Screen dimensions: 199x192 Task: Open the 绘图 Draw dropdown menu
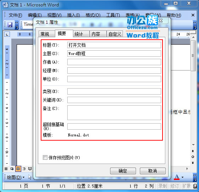(x=16, y=177)
